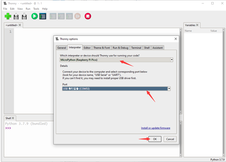Viewport: 226px width, 162px height.
Task: Click the shell prompt >>> line
Action: tap(8, 128)
